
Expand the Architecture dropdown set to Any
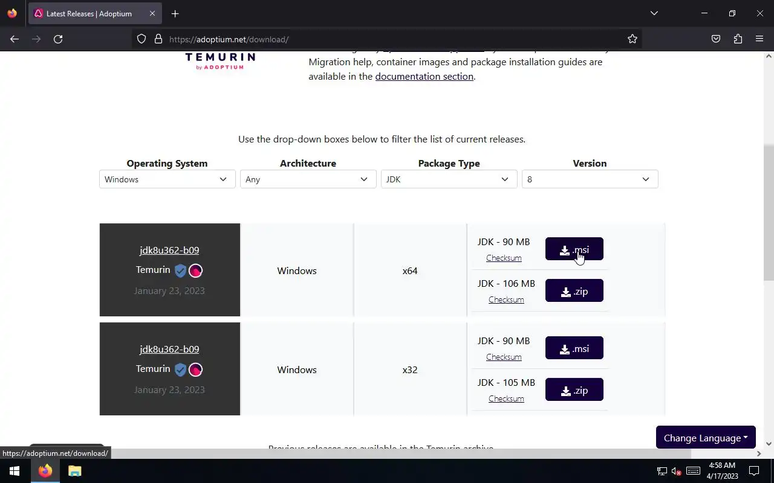point(308,179)
